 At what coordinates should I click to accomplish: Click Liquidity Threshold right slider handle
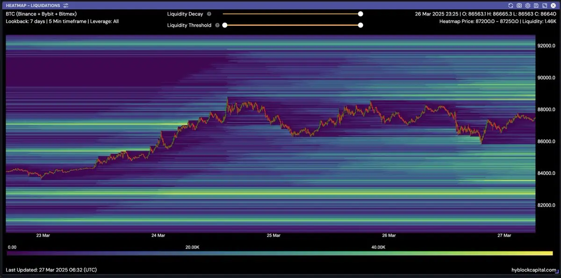click(360, 25)
